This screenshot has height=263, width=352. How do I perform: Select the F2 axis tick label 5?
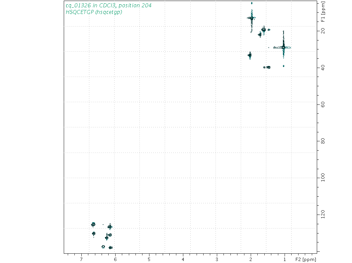point(149,259)
